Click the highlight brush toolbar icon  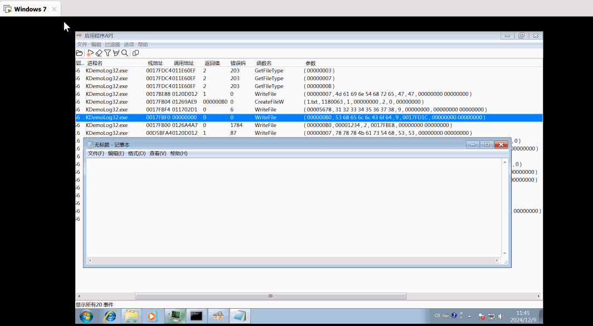tap(116, 53)
